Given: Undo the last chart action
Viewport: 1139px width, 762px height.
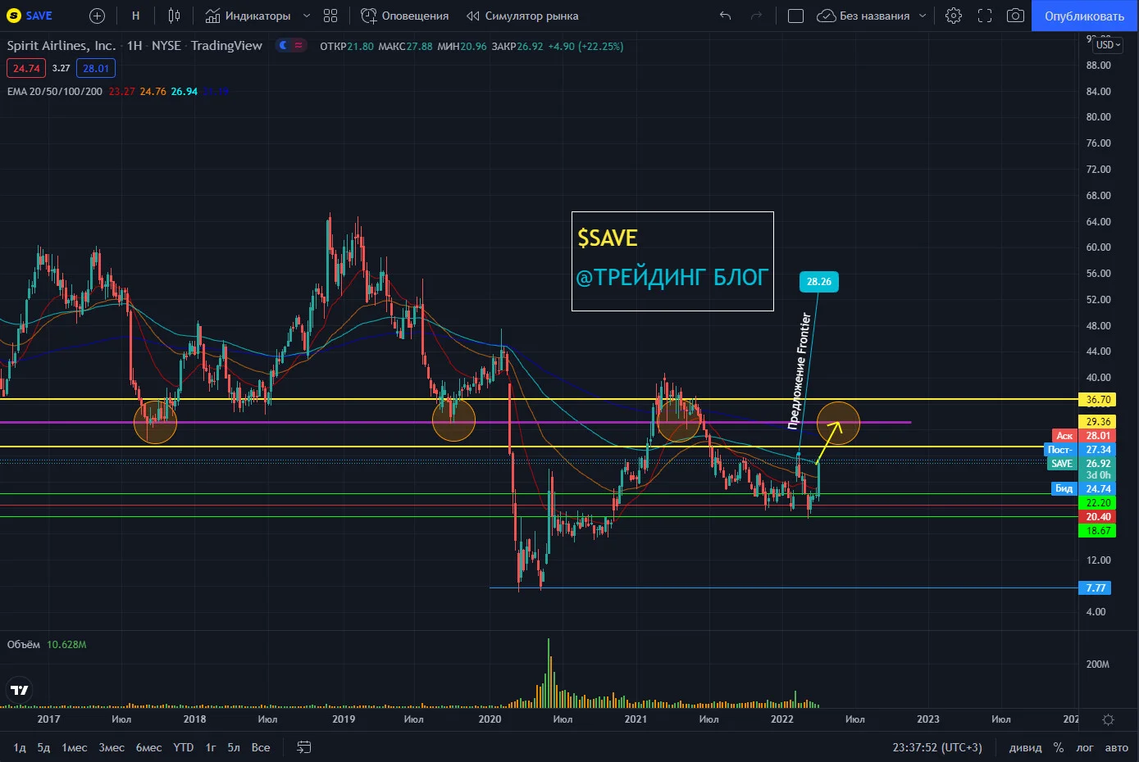Looking at the screenshot, I should (725, 16).
